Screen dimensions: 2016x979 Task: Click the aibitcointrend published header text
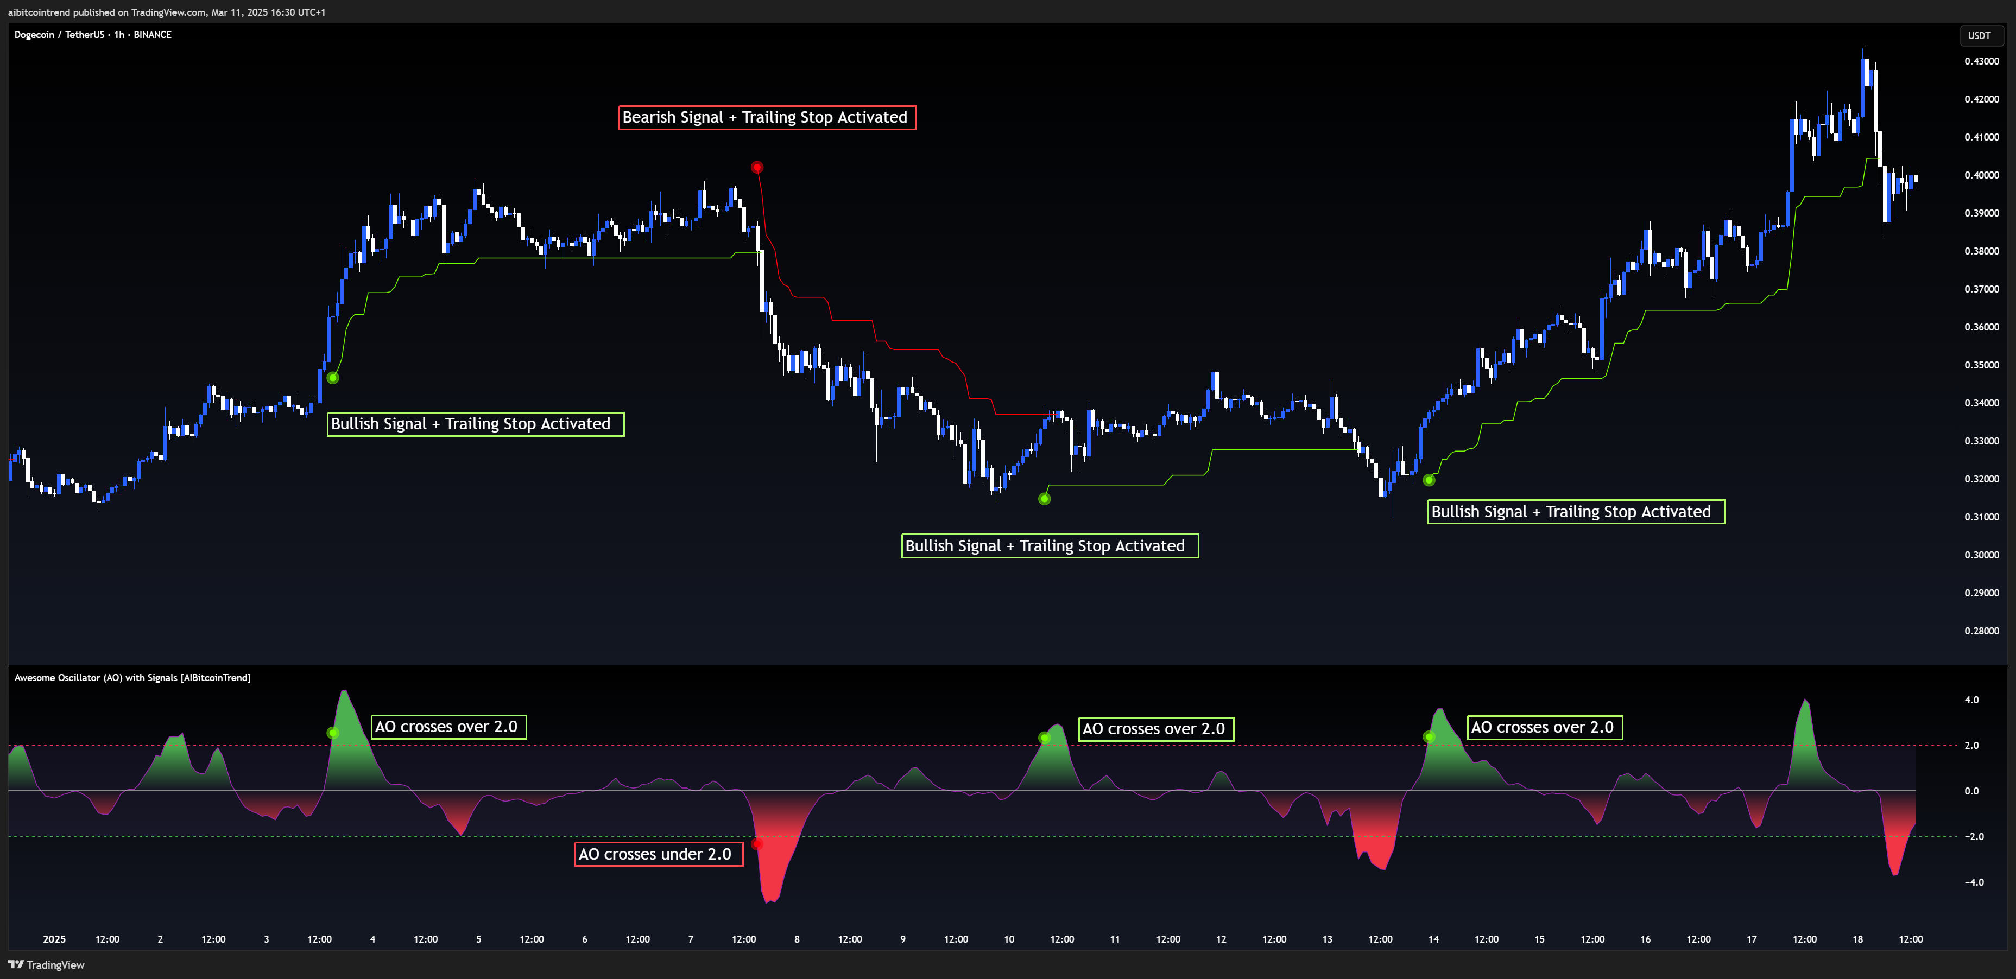167,12
